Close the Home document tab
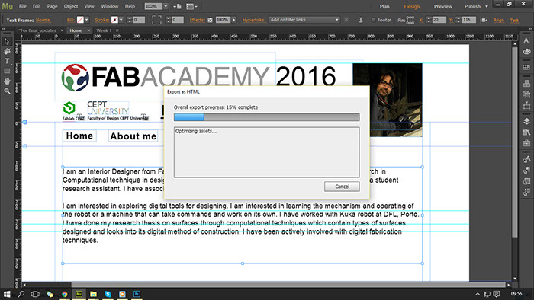 click(88, 30)
